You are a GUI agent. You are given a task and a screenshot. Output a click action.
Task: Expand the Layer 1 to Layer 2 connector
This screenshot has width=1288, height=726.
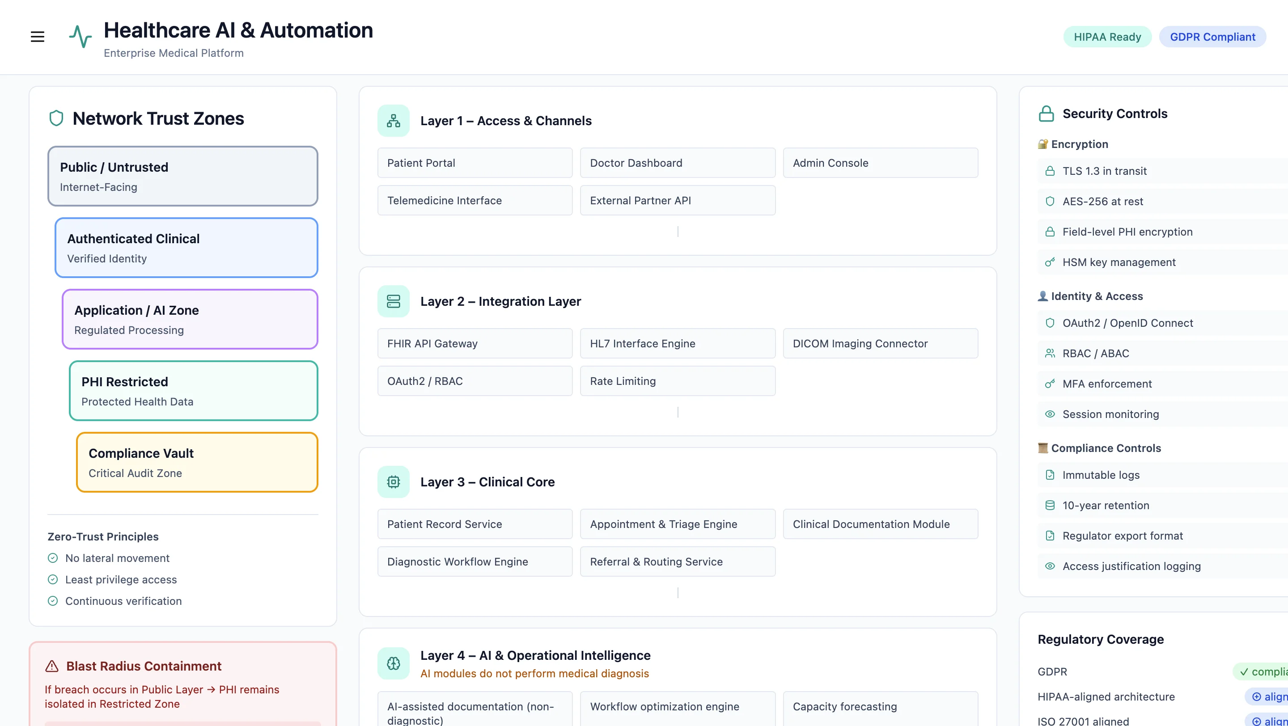[678, 231]
